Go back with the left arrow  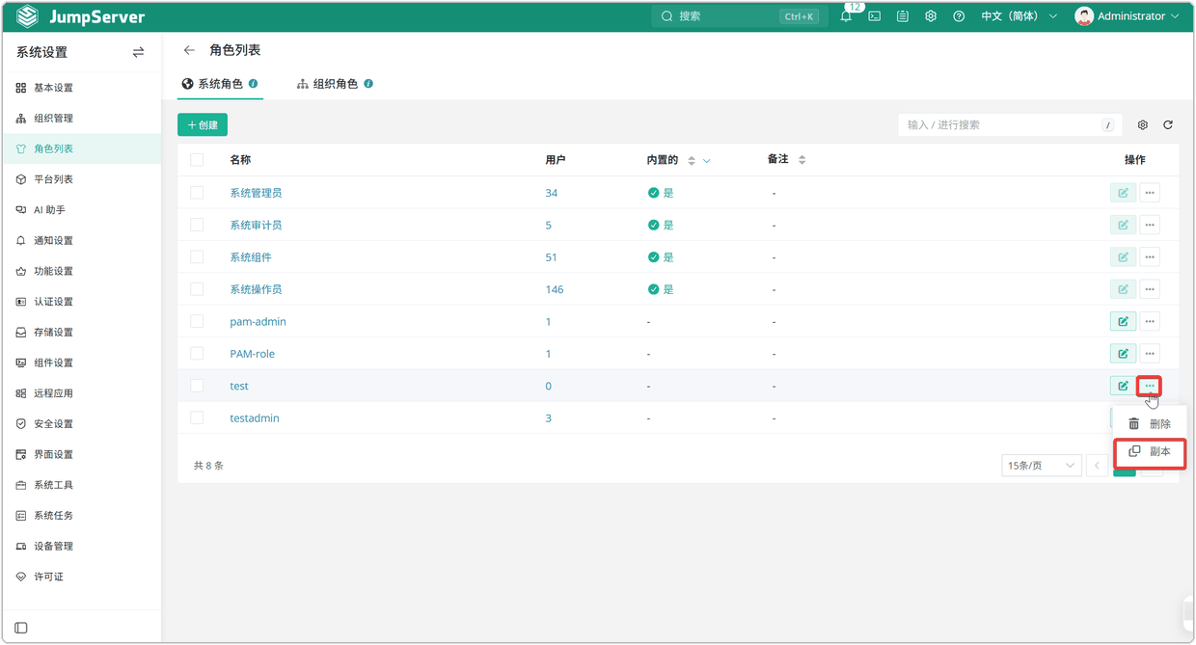[x=189, y=50]
